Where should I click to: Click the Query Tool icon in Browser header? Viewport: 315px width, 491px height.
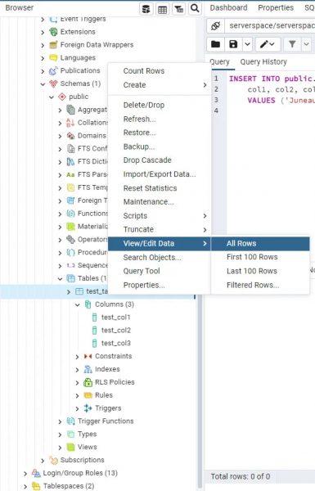(x=146, y=9)
